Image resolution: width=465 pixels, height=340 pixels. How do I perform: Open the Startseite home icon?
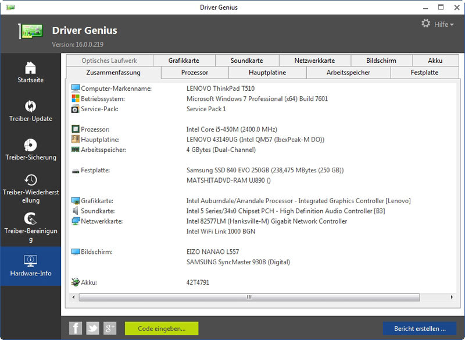[30, 67]
